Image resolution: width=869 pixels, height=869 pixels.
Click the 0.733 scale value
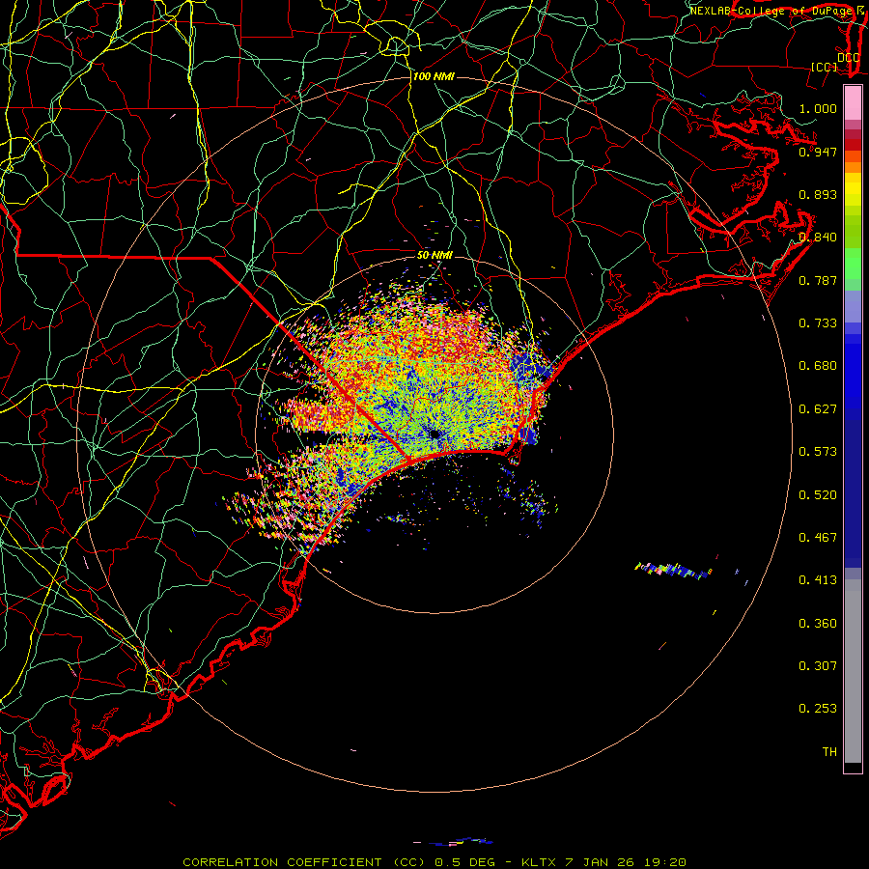point(818,323)
